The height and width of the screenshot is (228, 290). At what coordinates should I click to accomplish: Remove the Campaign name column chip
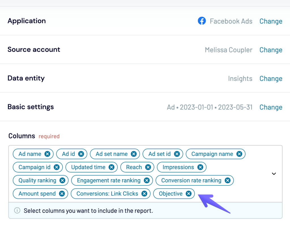click(x=239, y=154)
